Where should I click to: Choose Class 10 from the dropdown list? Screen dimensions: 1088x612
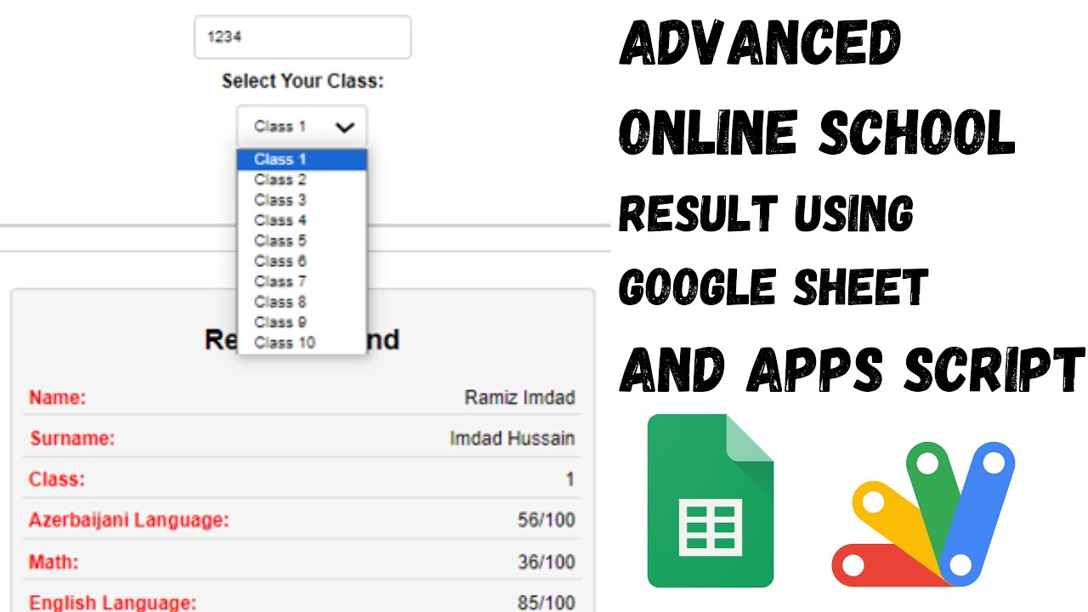302,343
